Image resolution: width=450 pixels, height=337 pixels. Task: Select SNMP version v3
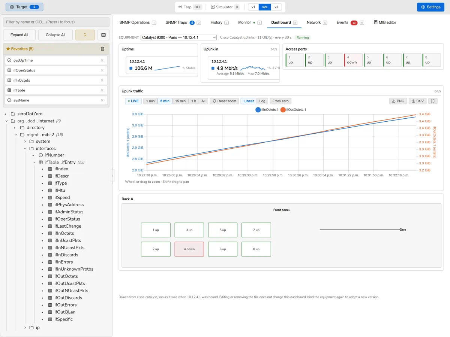point(276,7)
